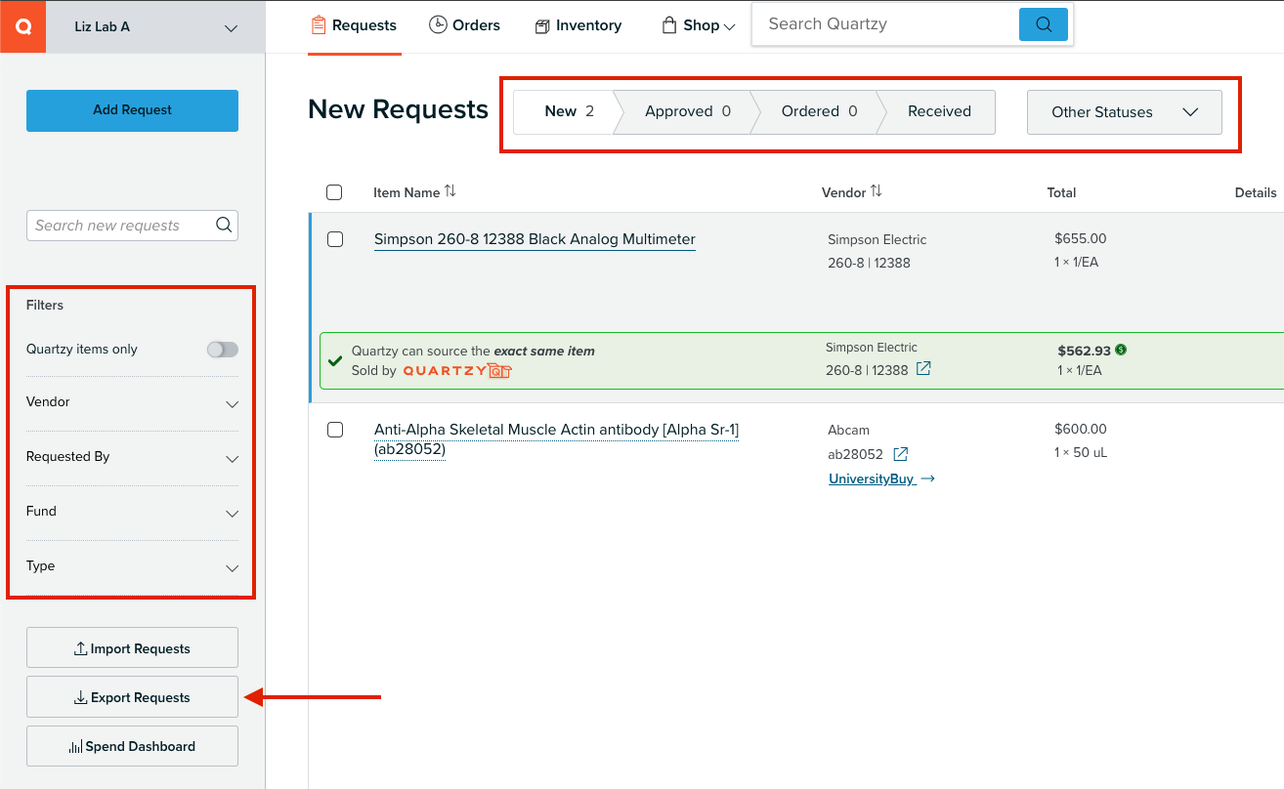Go to the Requests tab
This screenshot has height=789, width=1284.
tap(354, 26)
